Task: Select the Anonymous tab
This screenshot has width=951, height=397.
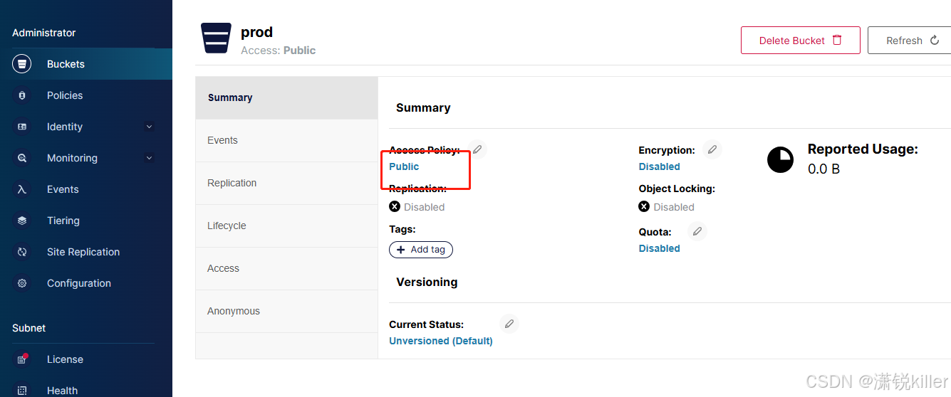Action: (x=234, y=311)
